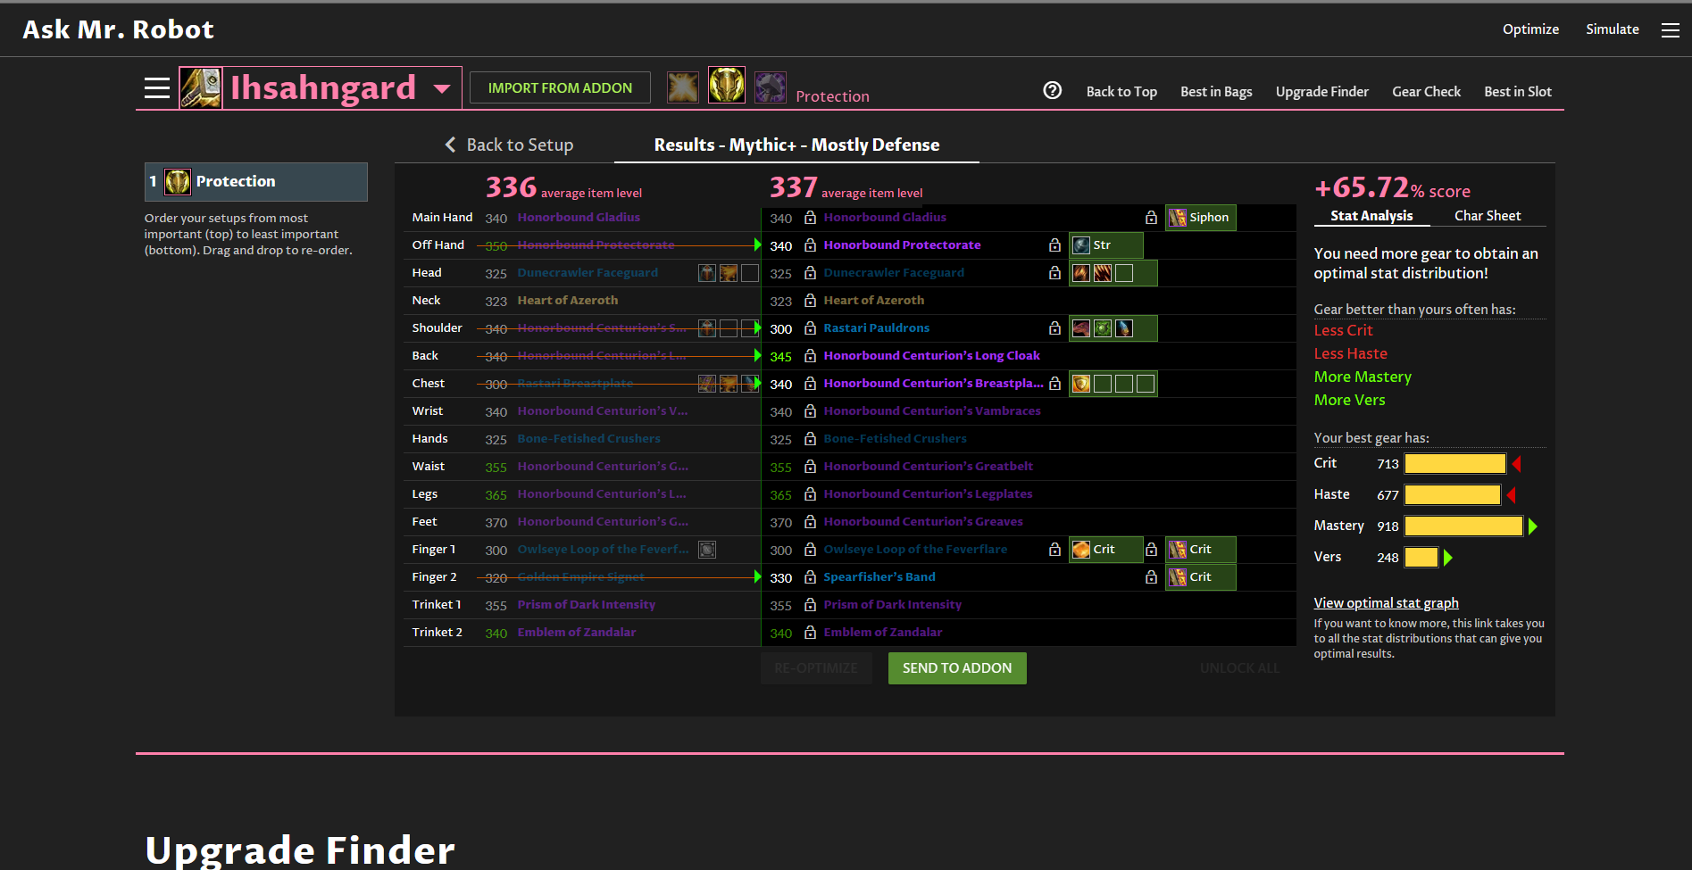The height and width of the screenshot is (870, 1692).
Task: Open the top-right main hamburger menu
Action: [1670, 30]
